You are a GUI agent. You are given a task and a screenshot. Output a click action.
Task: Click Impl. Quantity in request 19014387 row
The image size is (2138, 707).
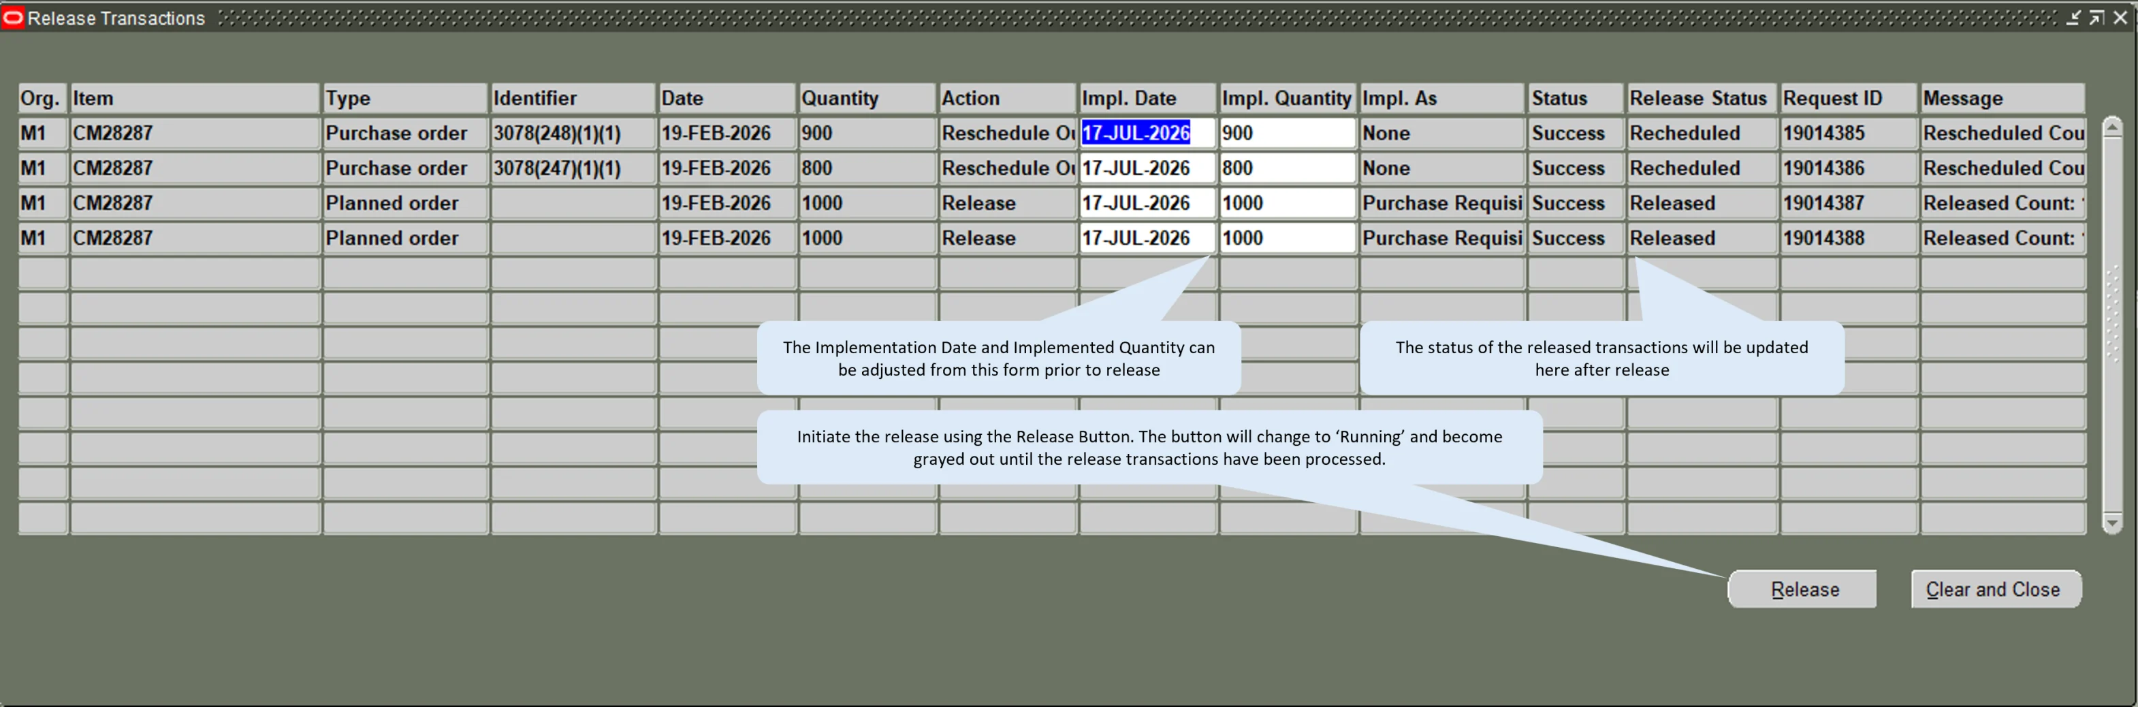coord(1288,203)
